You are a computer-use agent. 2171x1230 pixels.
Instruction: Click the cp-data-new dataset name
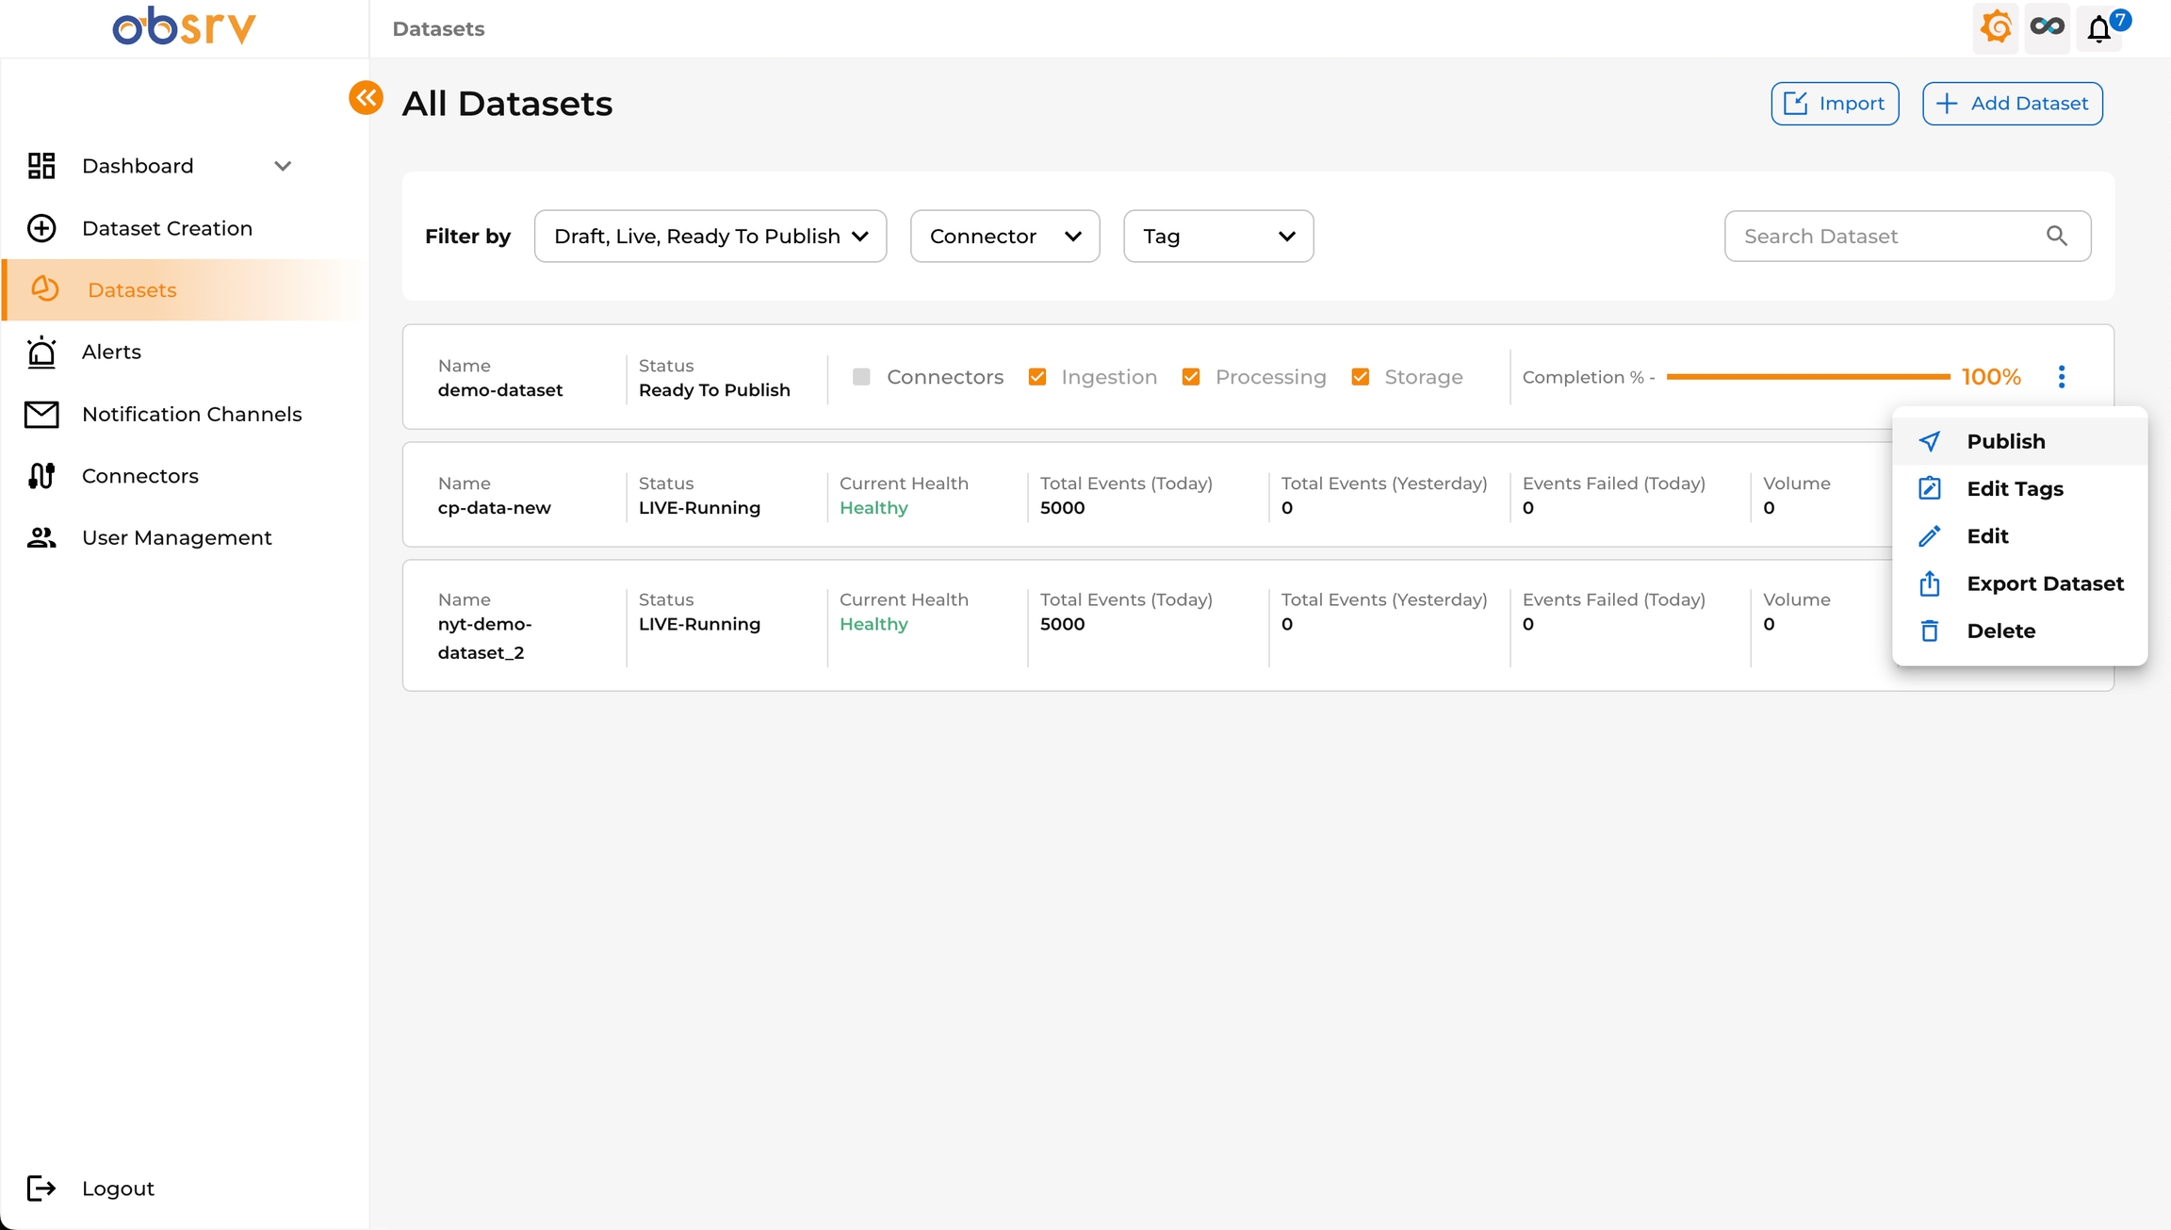tap(494, 508)
